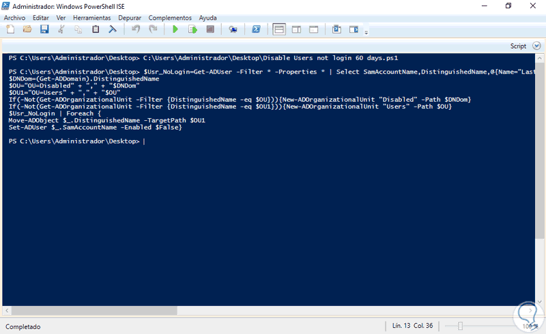Image resolution: width=546 pixels, height=334 pixels.
Task: Show script pane on right layout icon
Action: 296,29
